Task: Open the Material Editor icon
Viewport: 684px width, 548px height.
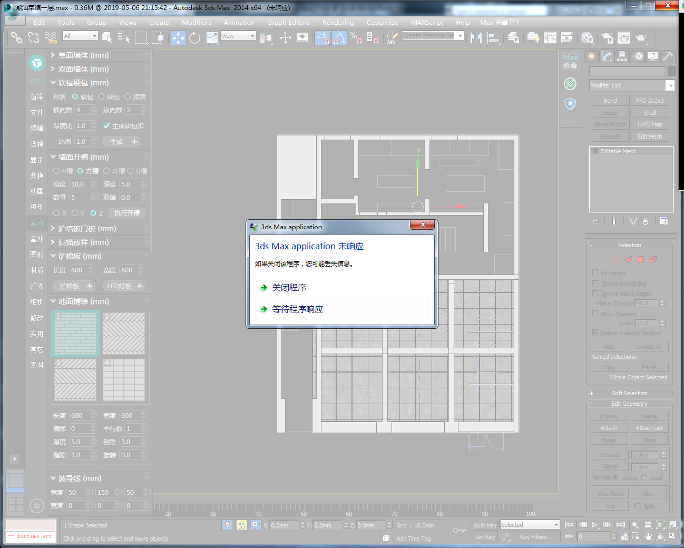Action: [587, 37]
